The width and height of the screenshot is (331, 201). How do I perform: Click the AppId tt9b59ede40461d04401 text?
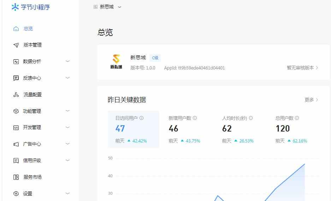[x=194, y=68]
